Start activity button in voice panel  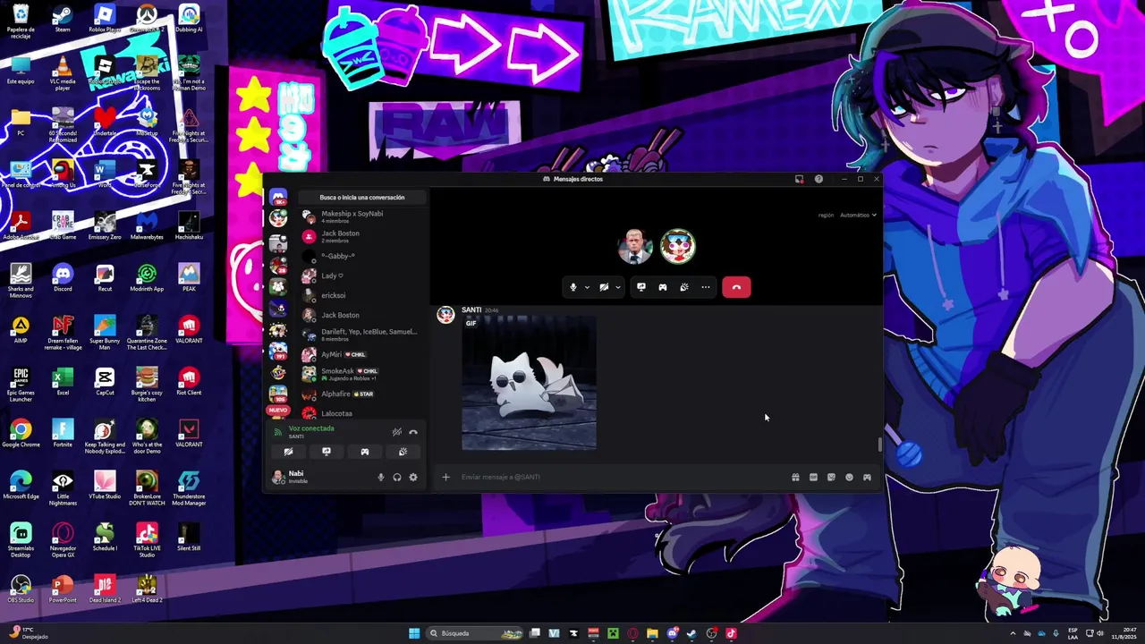365,452
